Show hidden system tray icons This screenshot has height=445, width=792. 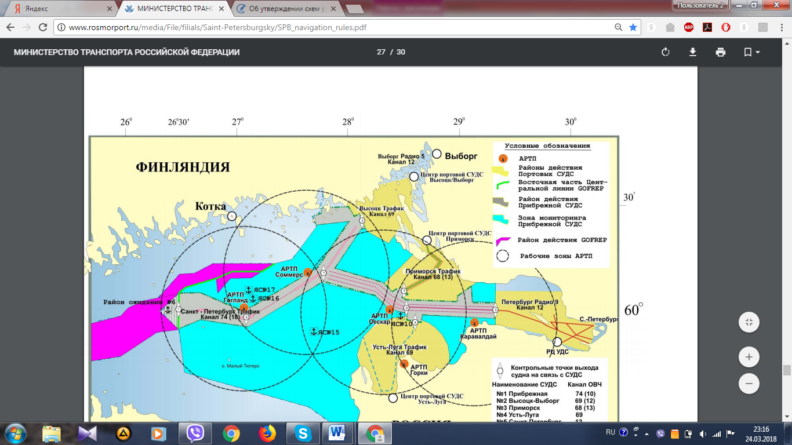647,433
